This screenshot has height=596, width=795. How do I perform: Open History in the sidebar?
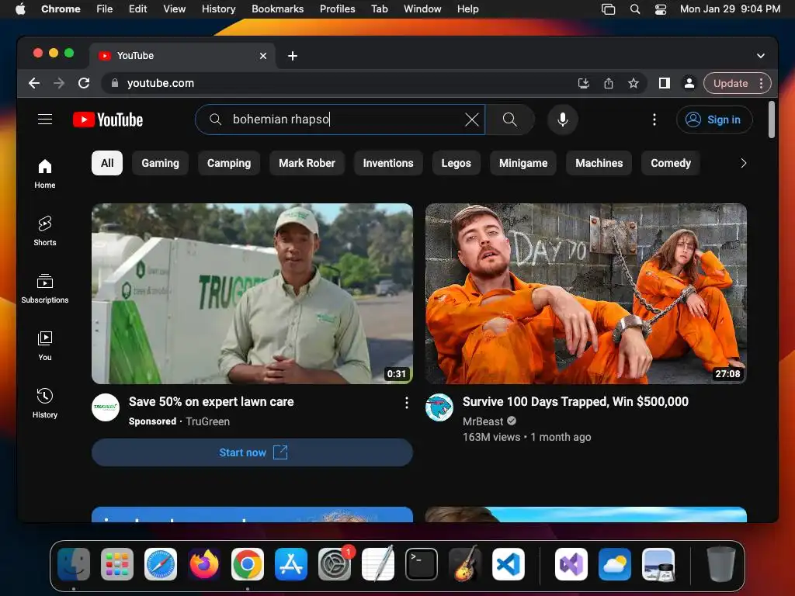pyautogui.click(x=45, y=403)
